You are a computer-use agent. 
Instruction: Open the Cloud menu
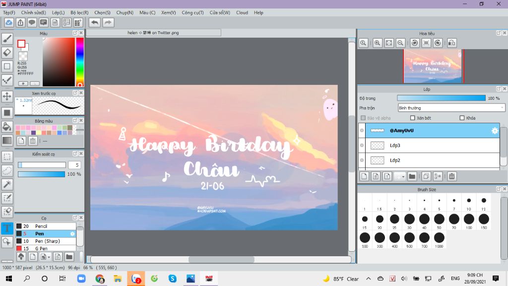pyautogui.click(x=242, y=12)
